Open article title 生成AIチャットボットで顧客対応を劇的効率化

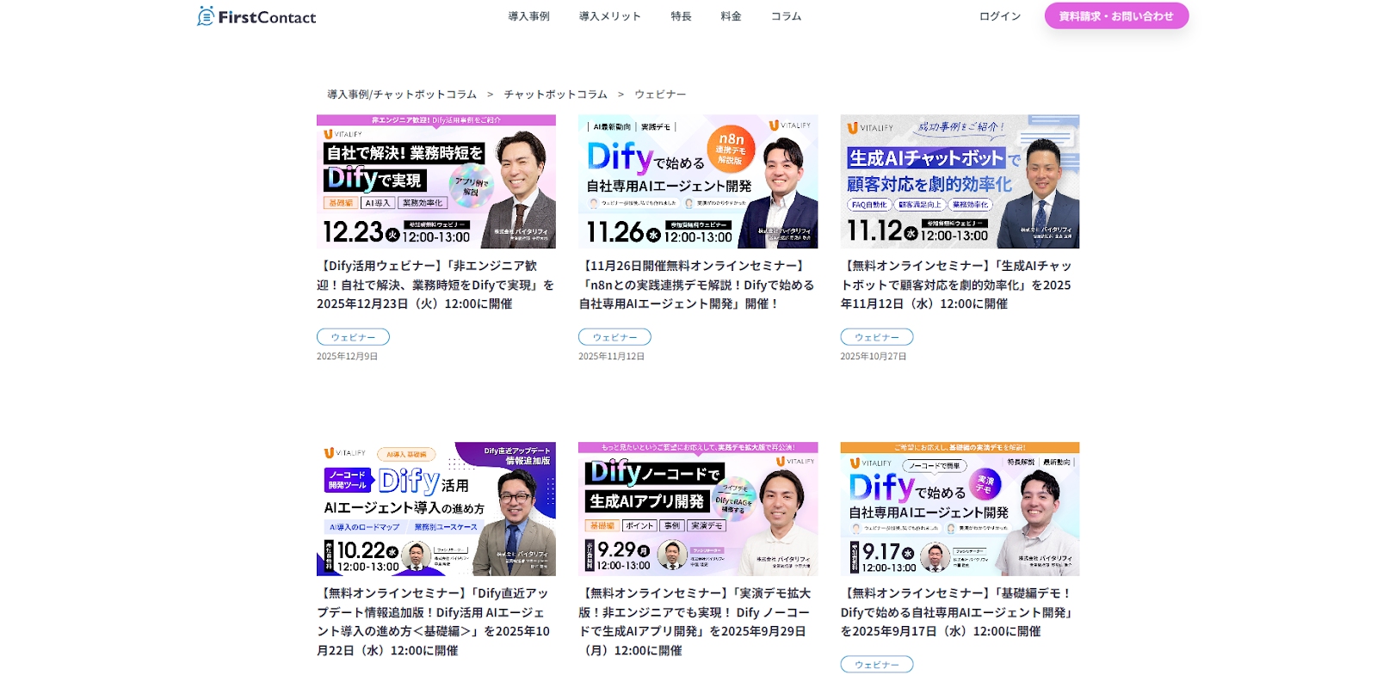pos(957,285)
